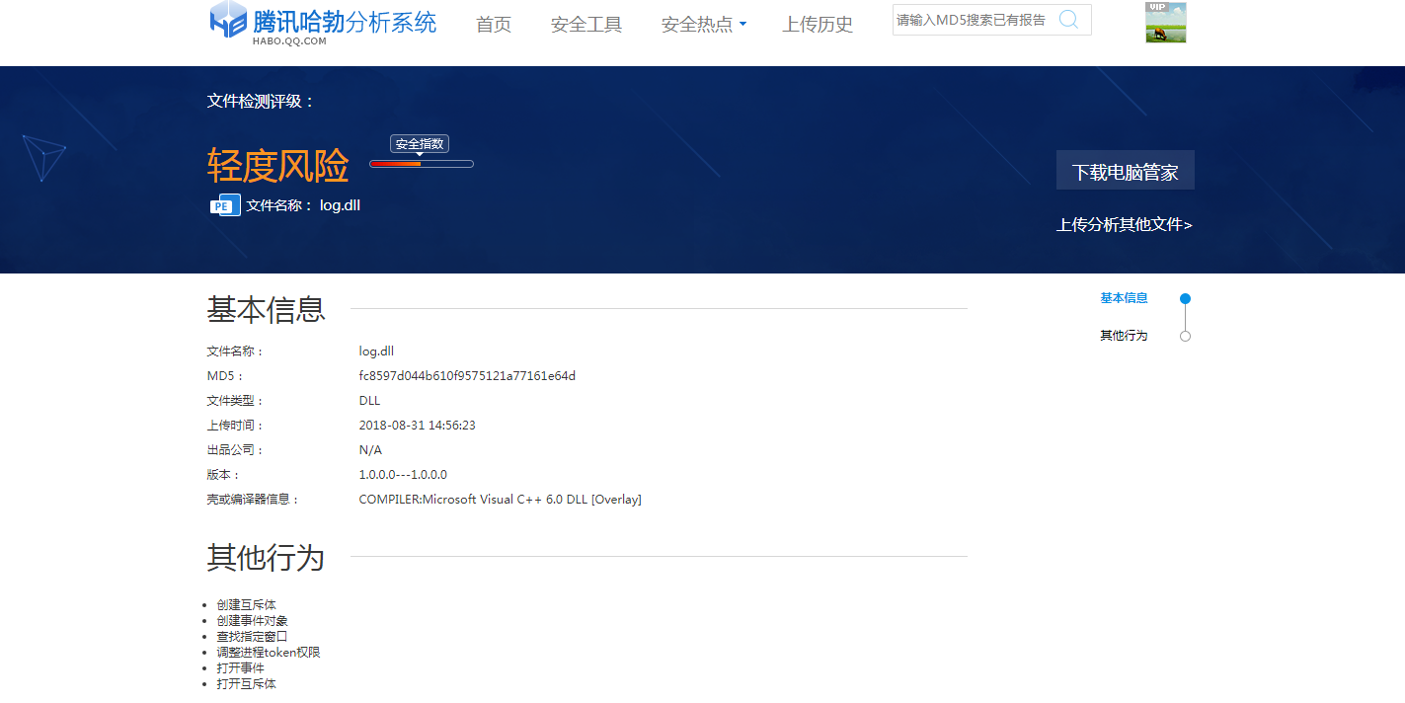Open the 首页 navigation item
Viewport: 1405px width, 703px height.
494,25
